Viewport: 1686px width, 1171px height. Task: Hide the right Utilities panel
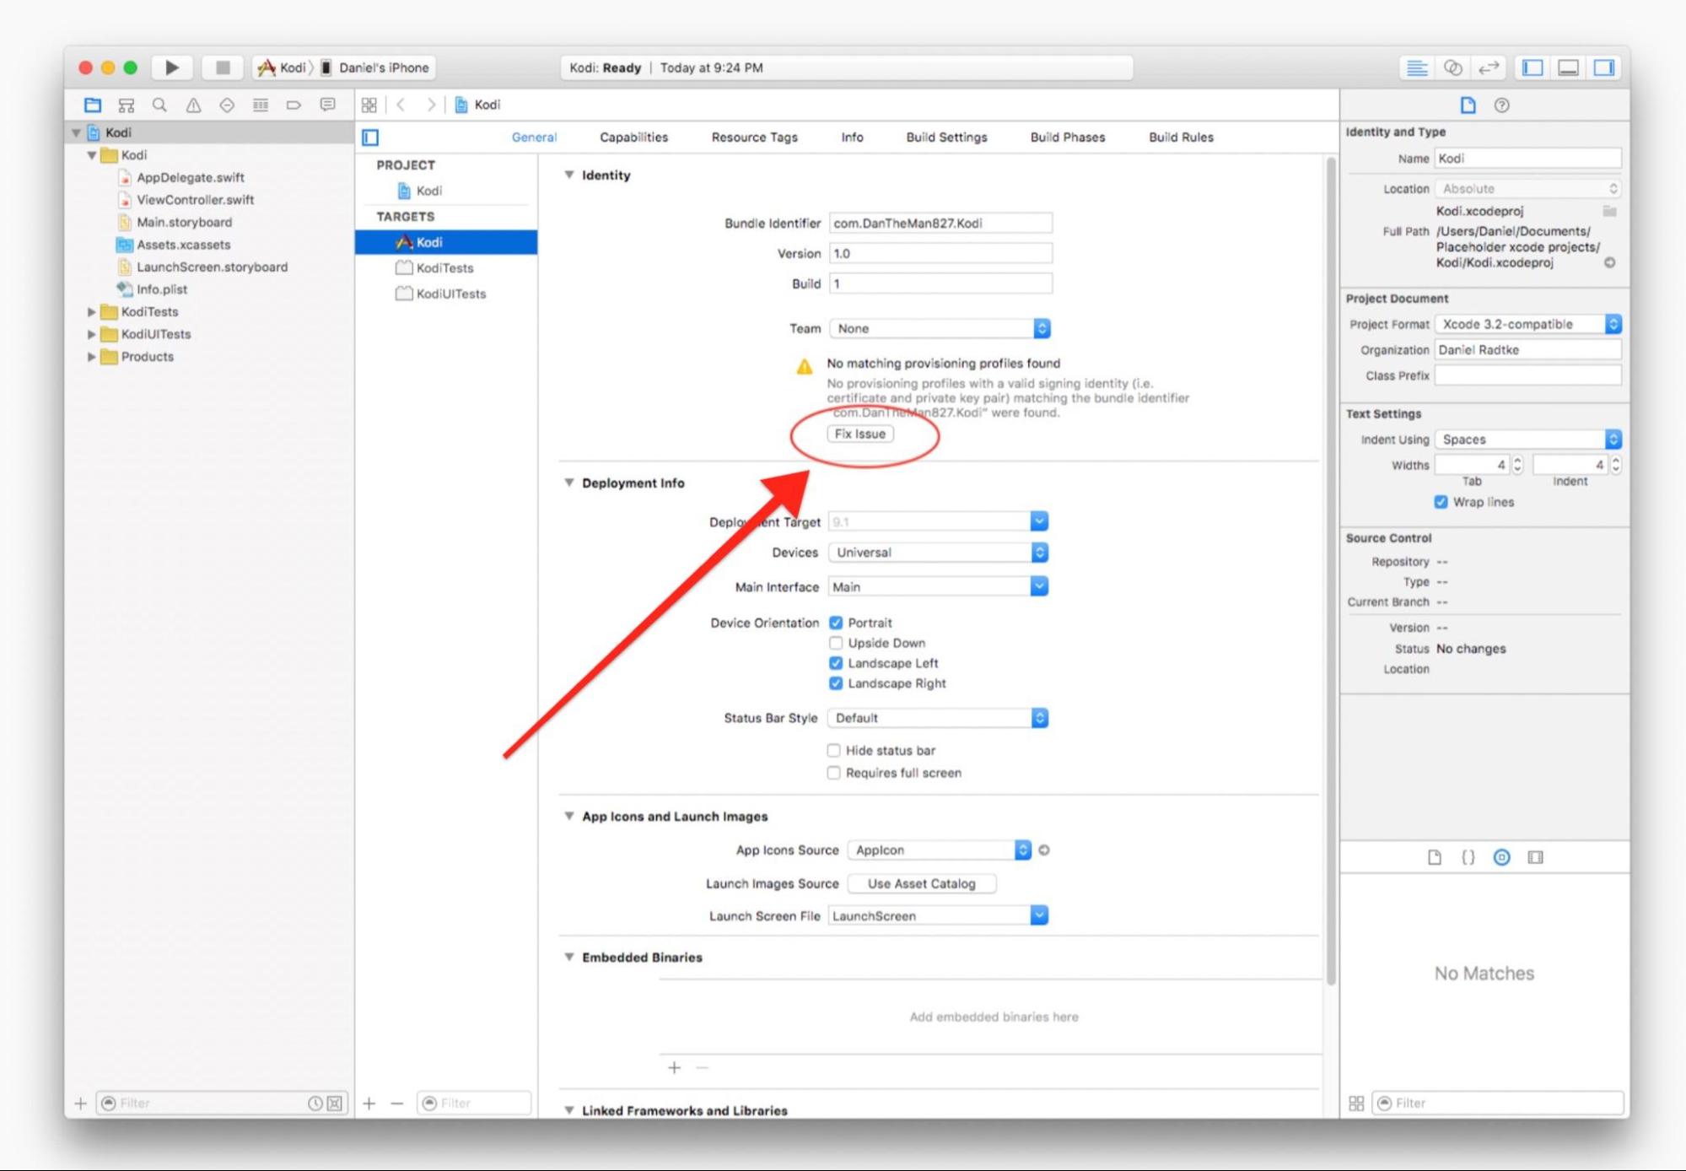point(1603,67)
